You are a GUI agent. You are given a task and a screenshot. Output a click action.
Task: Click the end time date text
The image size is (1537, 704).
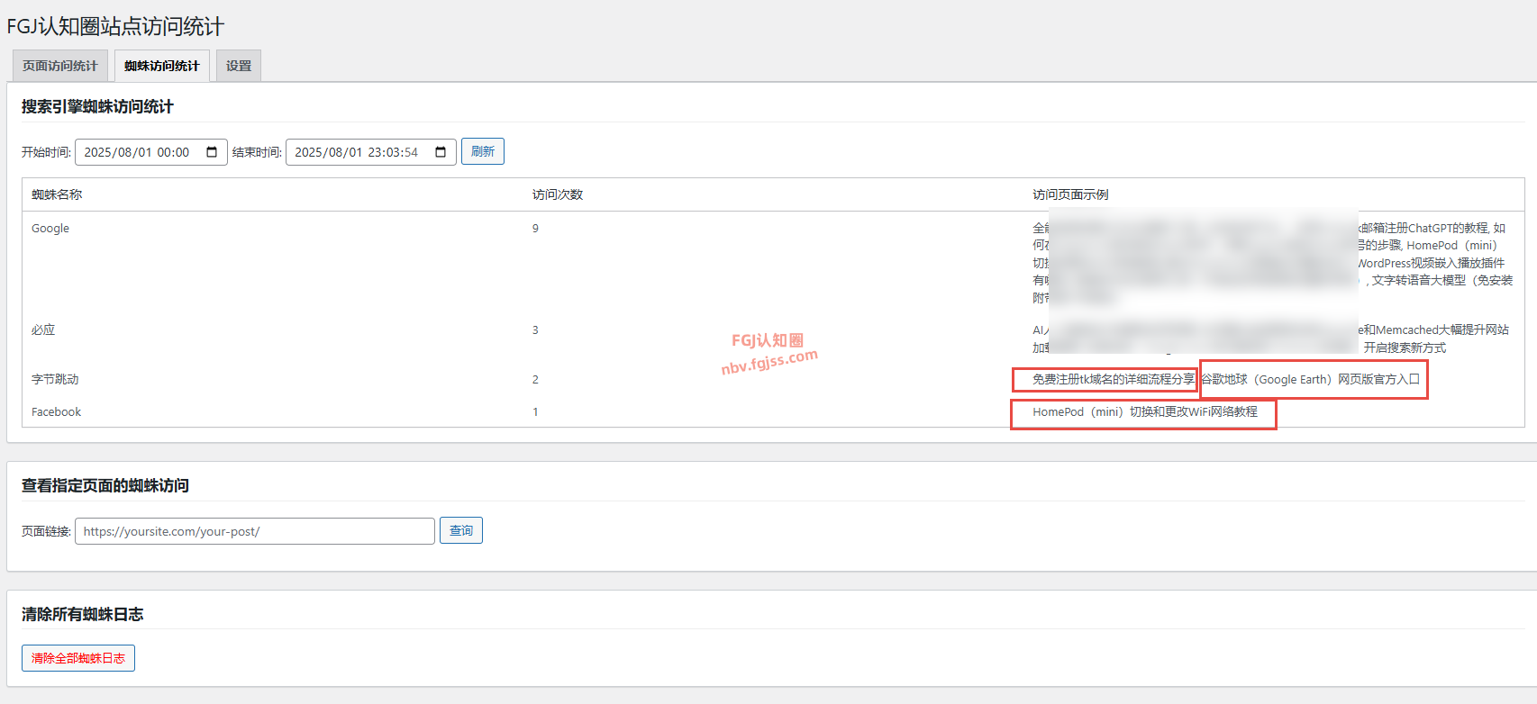356,152
